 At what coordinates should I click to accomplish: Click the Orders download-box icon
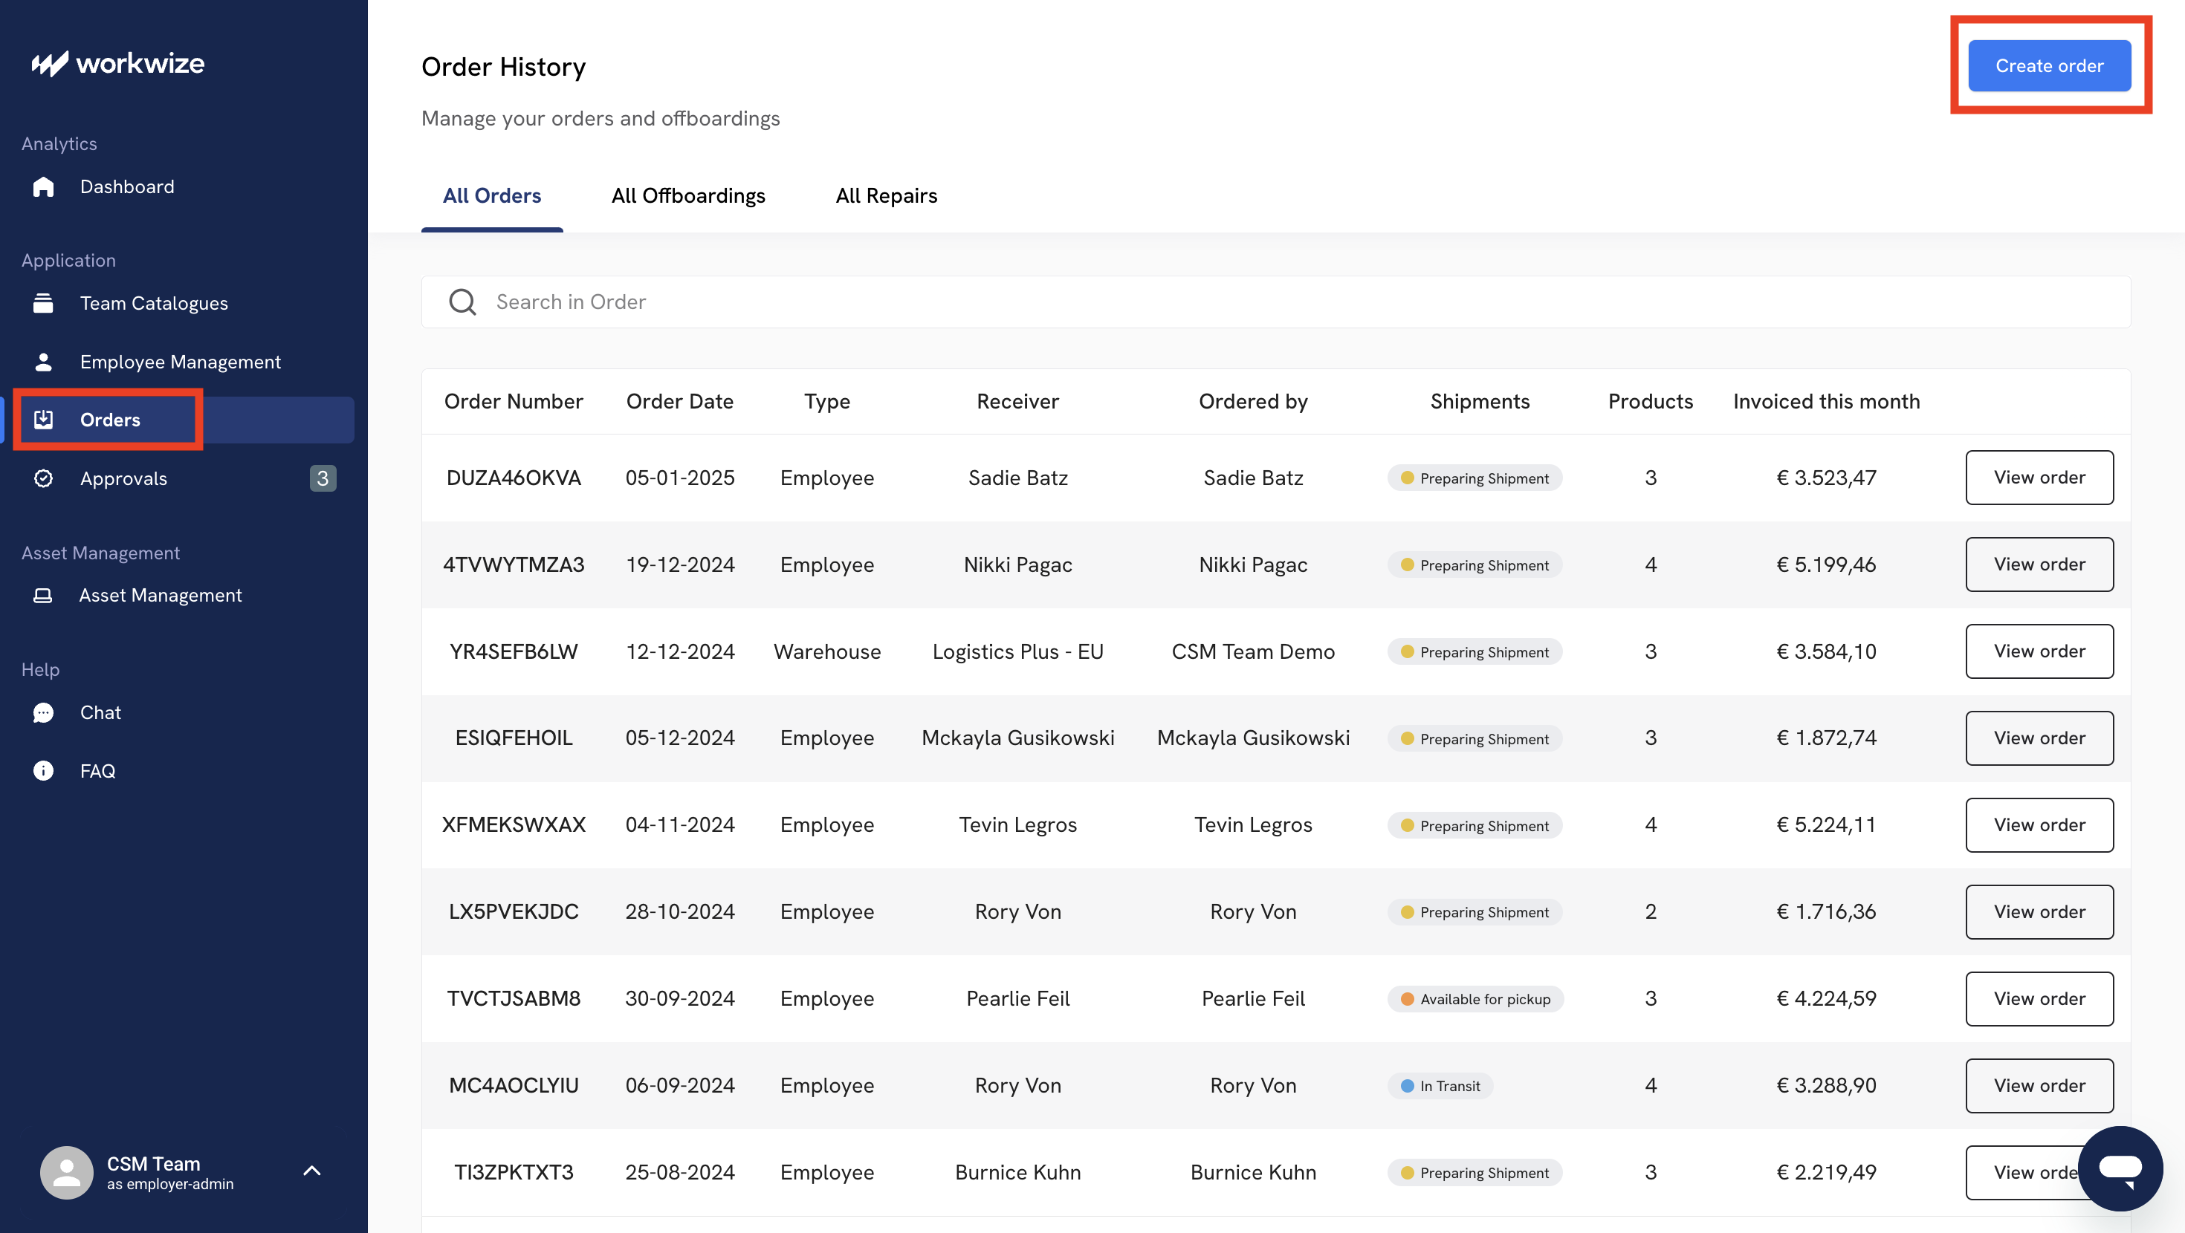pyautogui.click(x=43, y=420)
